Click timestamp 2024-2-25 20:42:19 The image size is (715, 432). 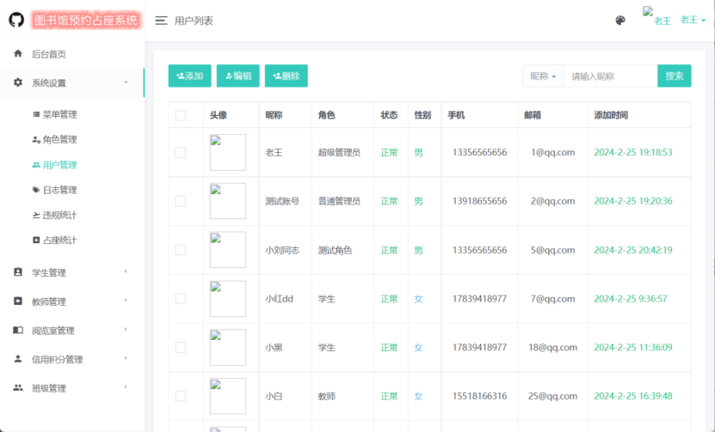pyautogui.click(x=633, y=249)
